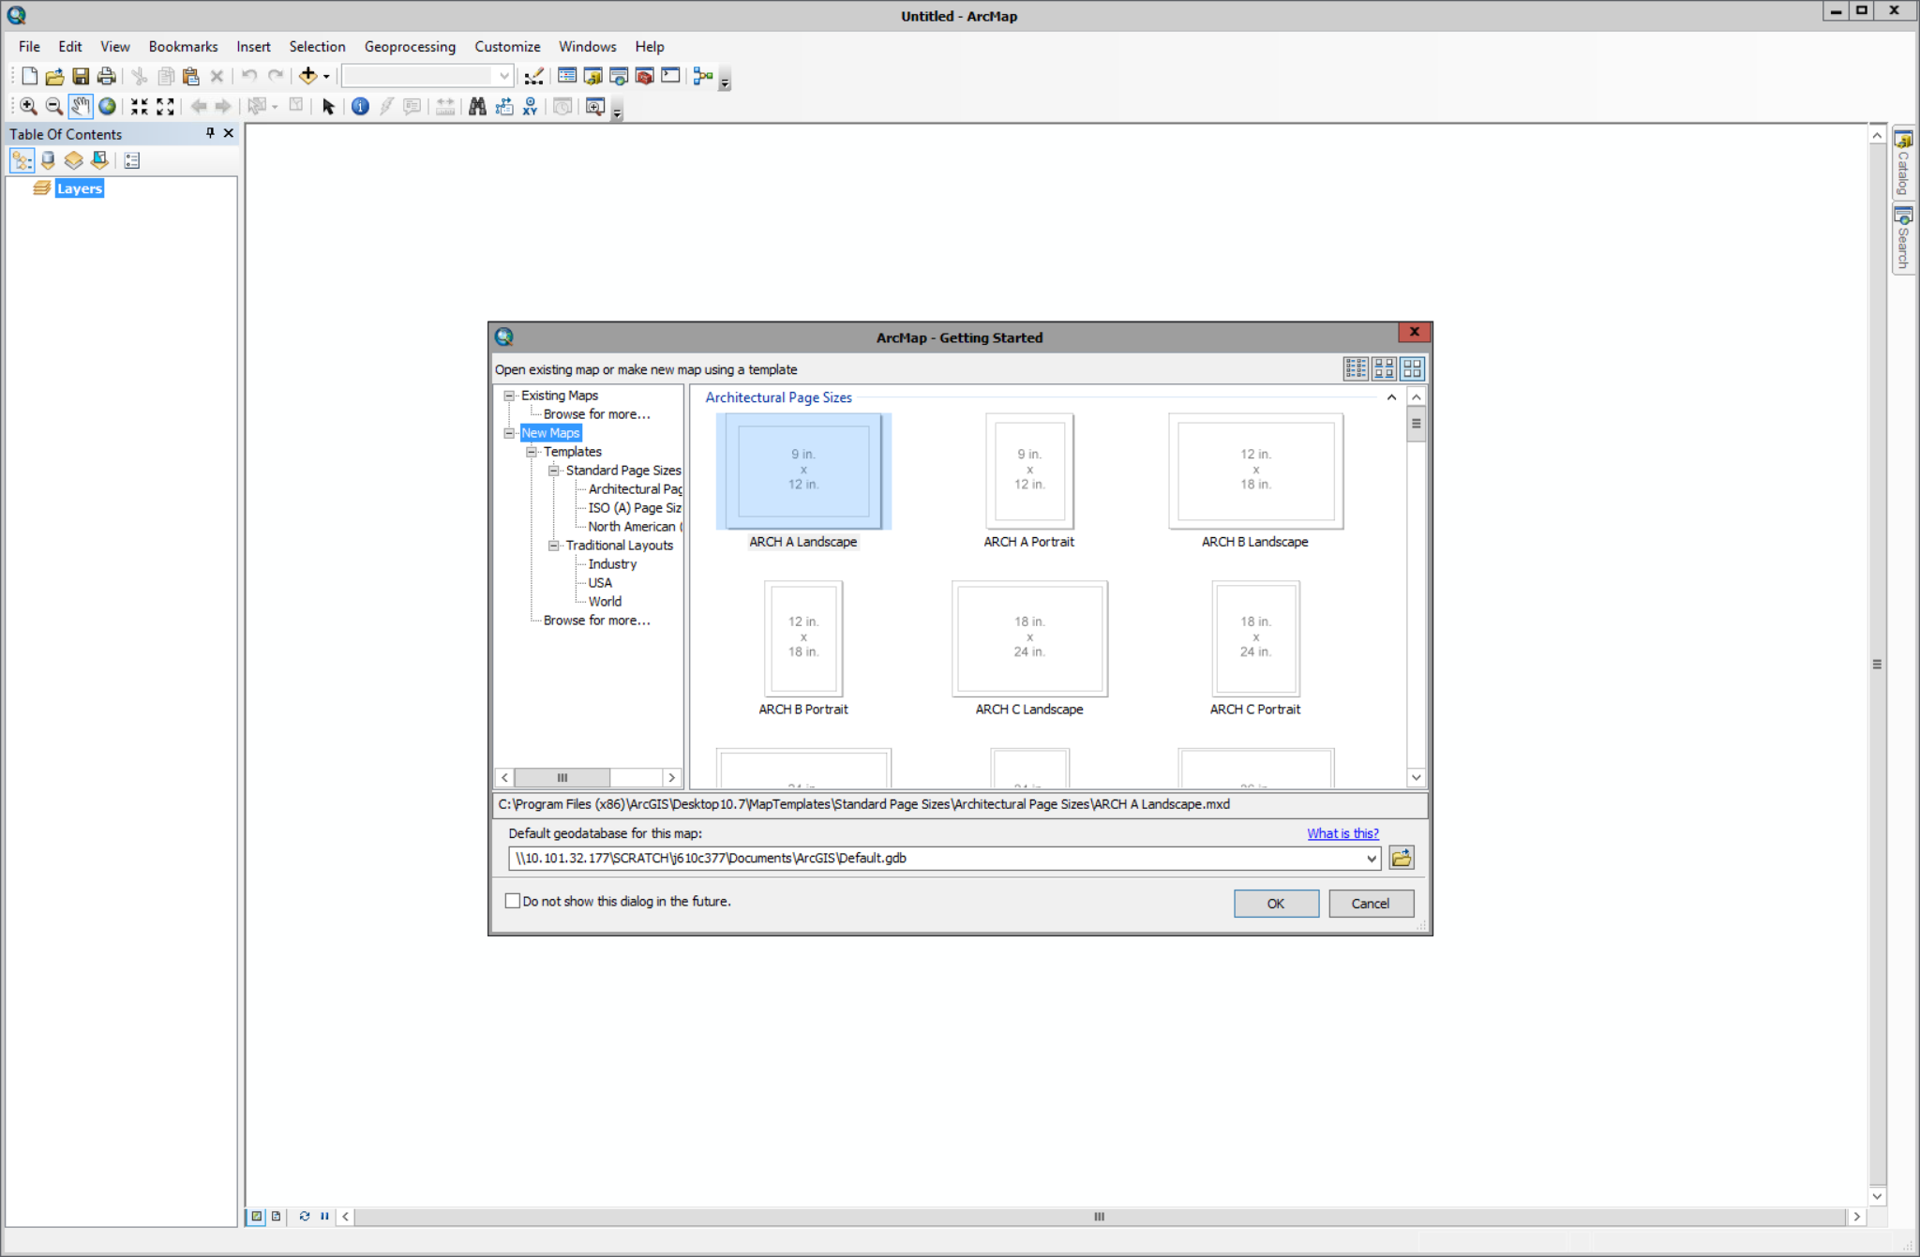This screenshot has height=1257, width=1920.
Task: Click the Fixed Zoom Out icon
Action: [x=165, y=106]
